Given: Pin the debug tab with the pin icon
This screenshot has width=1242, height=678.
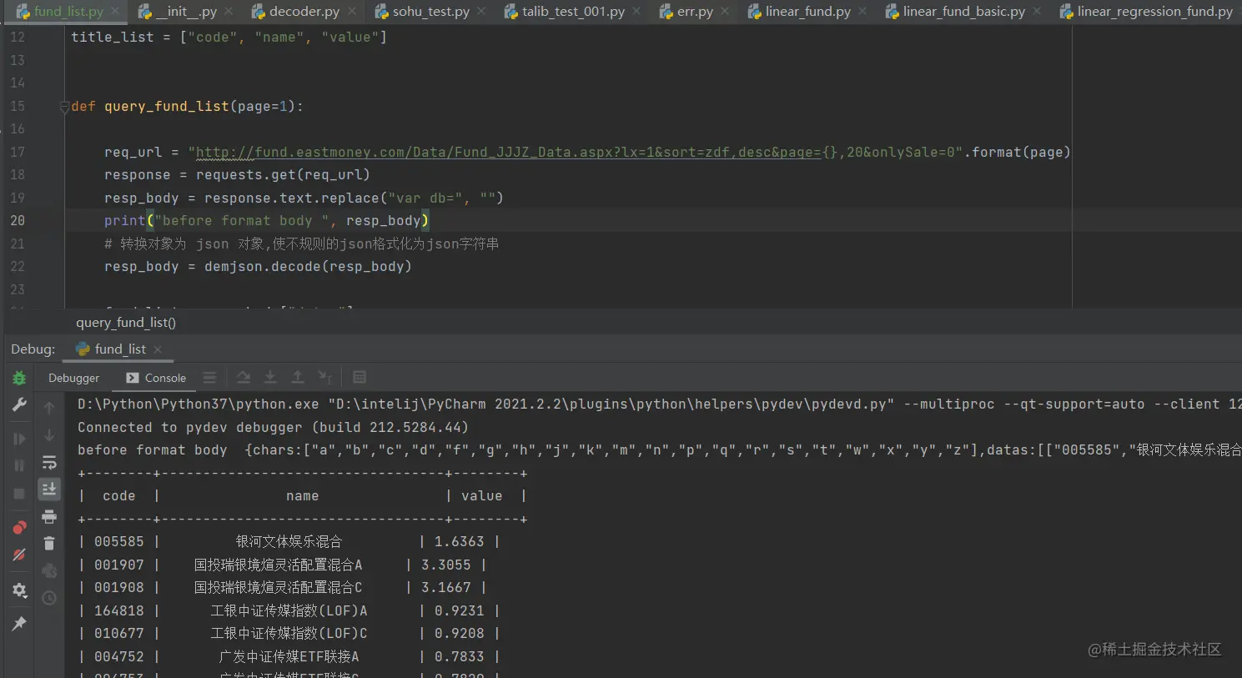Looking at the screenshot, I should (x=19, y=624).
